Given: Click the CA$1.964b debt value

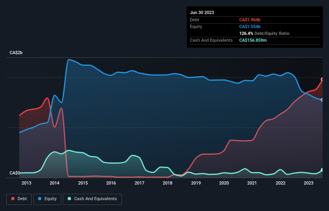Looking at the screenshot, I should pyautogui.click(x=250, y=20).
